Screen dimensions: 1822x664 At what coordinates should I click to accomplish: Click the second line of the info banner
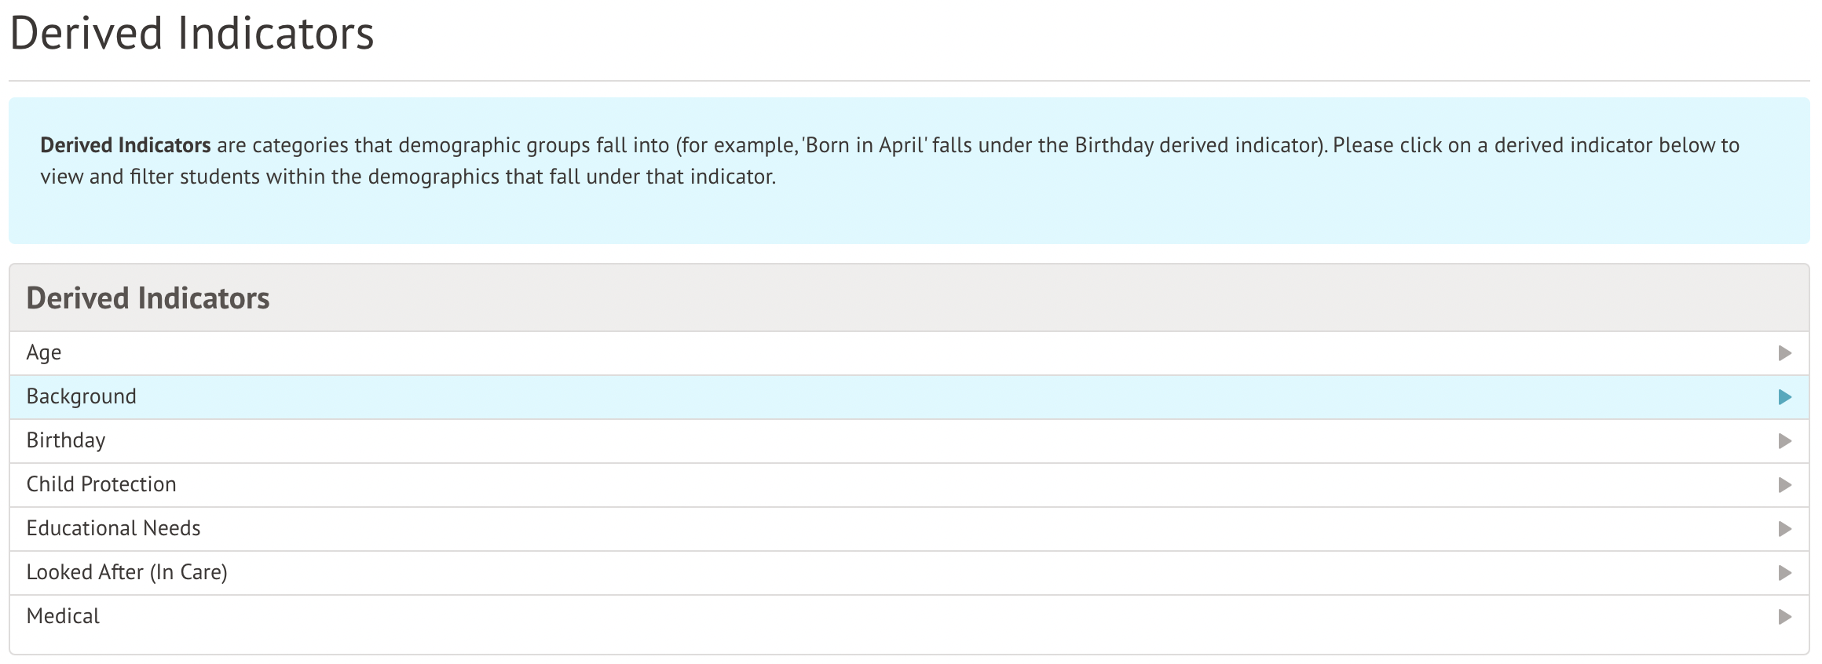click(x=408, y=177)
